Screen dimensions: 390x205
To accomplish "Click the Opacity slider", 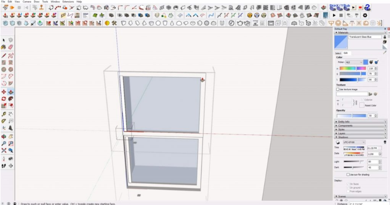I will click(x=351, y=116).
